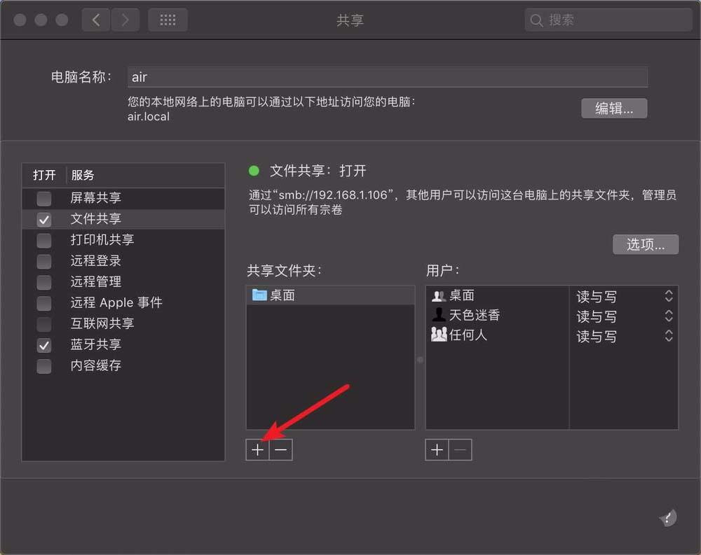Click the 电脑名称 text field
Image resolution: width=701 pixels, height=555 pixels.
pyautogui.click(x=387, y=77)
